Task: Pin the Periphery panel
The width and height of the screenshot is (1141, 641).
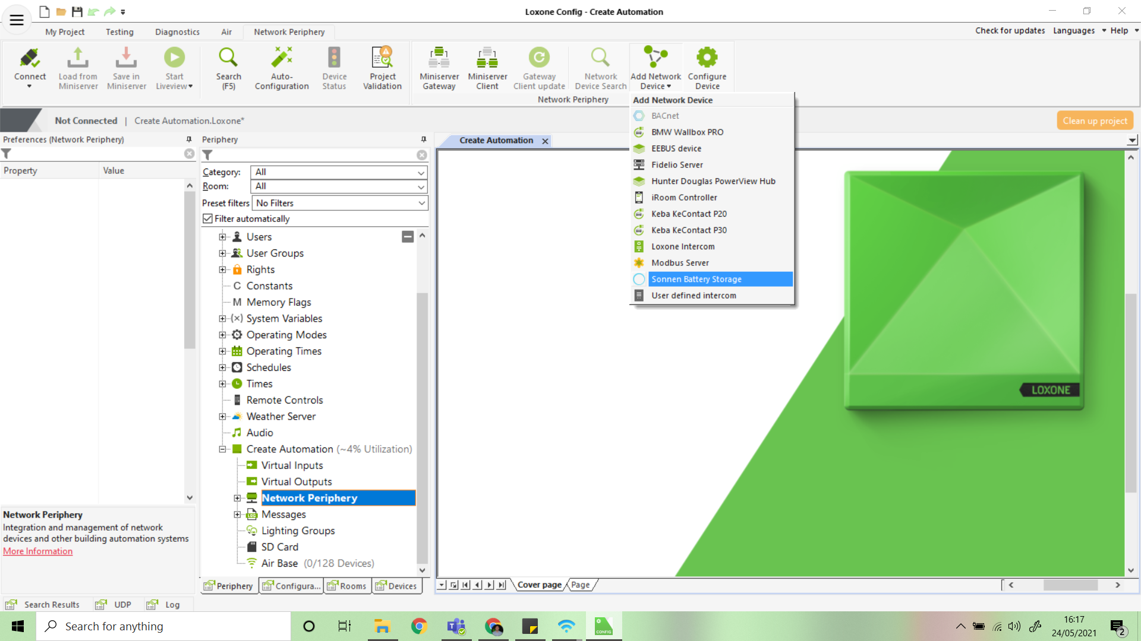Action: click(424, 139)
